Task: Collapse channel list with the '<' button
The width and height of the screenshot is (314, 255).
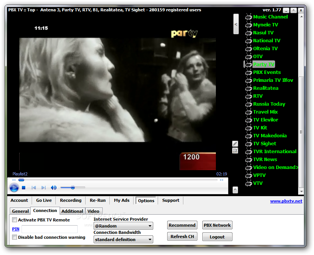Action: pyautogui.click(x=236, y=24)
